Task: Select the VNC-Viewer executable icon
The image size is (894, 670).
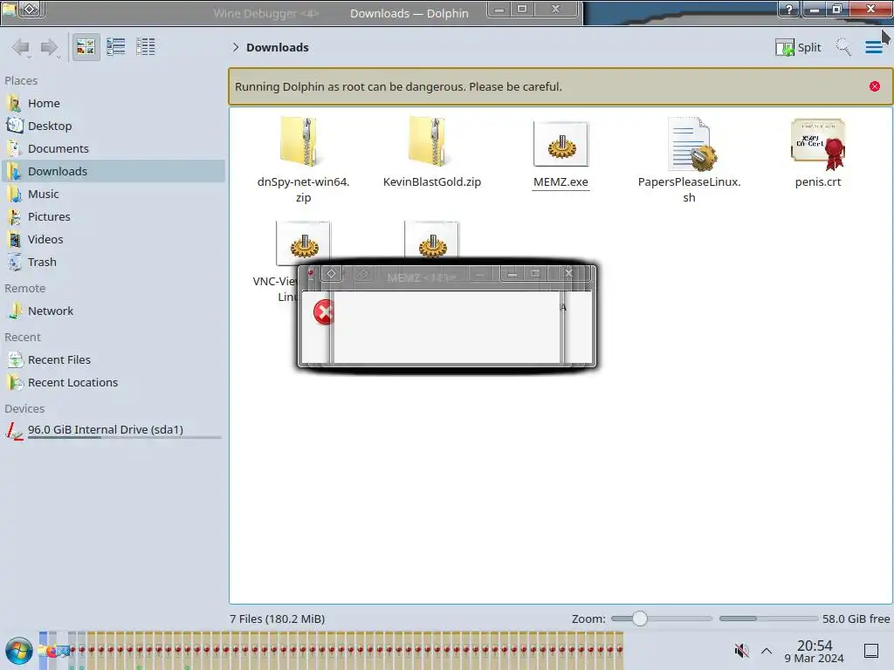Action: (x=303, y=243)
